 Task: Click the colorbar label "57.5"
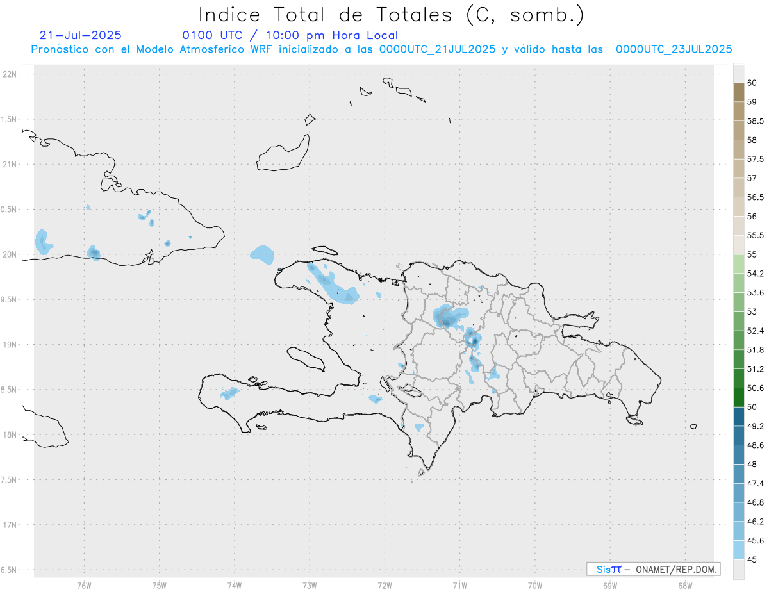pos(755,159)
